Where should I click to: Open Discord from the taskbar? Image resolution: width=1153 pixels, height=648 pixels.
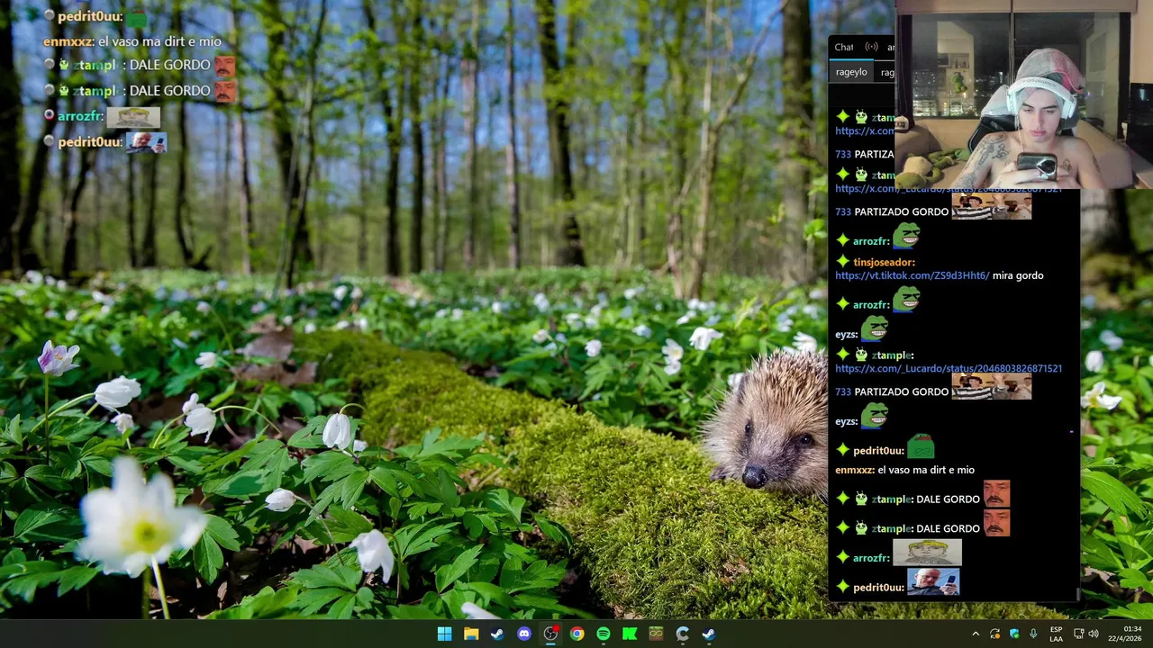point(524,634)
